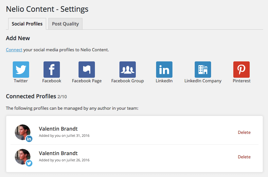The width and height of the screenshot is (268, 177).
Task: Delete the profile added juillet 26, 2016
Action: pyautogui.click(x=244, y=157)
